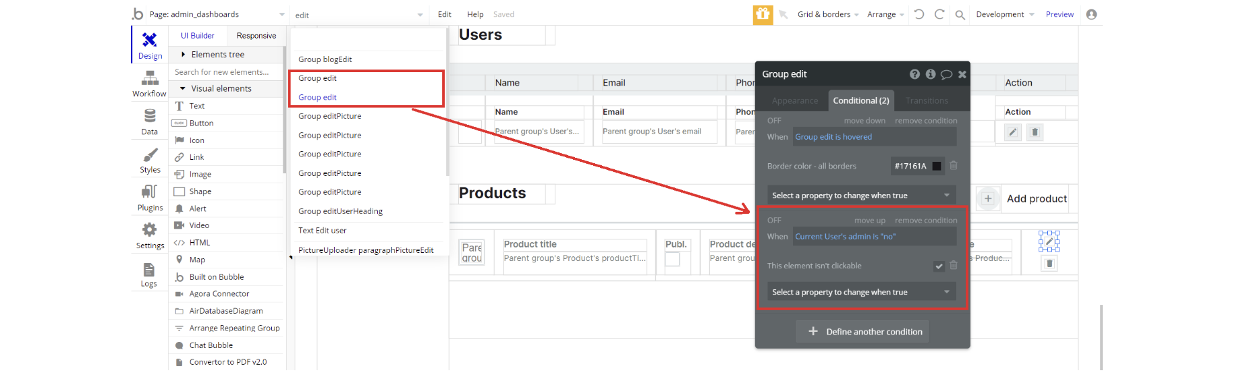
Task: Switch to the Responsive tab
Action: click(256, 36)
